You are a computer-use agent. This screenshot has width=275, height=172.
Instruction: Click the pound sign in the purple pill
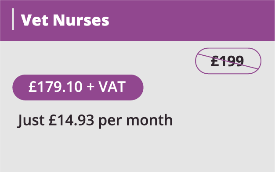[x=33, y=86]
